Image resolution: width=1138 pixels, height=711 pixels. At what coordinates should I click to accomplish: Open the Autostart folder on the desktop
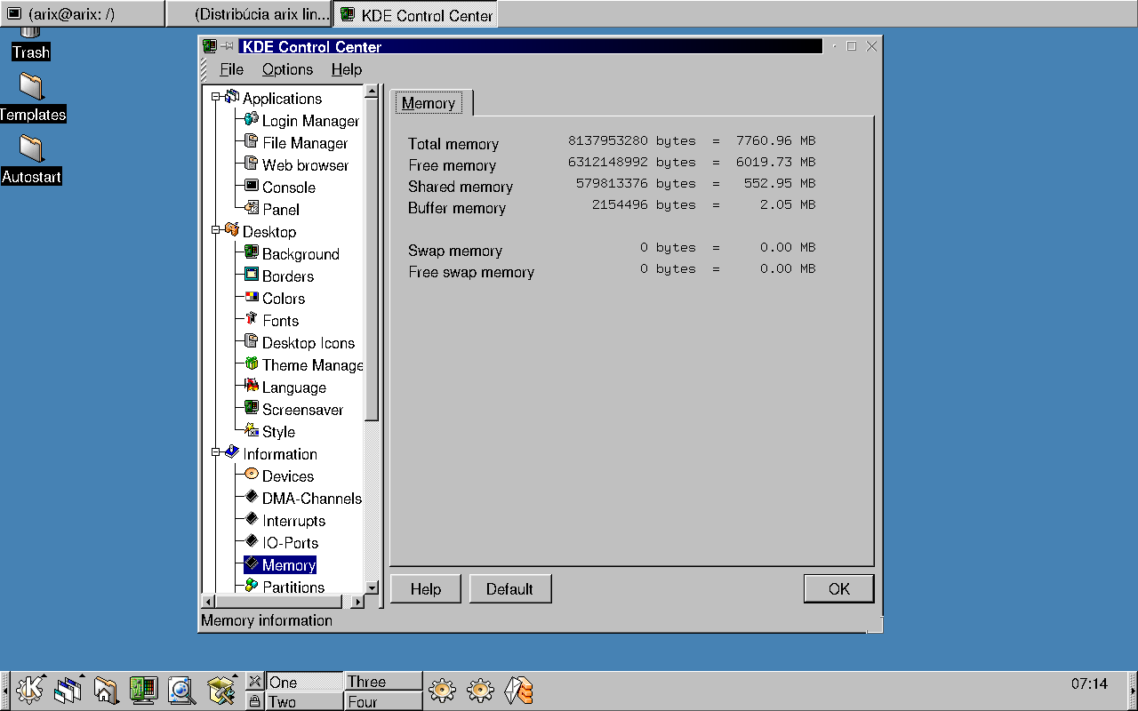click(x=31, y=161)
